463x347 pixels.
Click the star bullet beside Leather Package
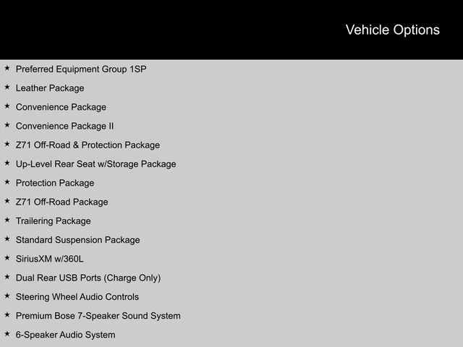pyautogui.click(x=7, y=87)
